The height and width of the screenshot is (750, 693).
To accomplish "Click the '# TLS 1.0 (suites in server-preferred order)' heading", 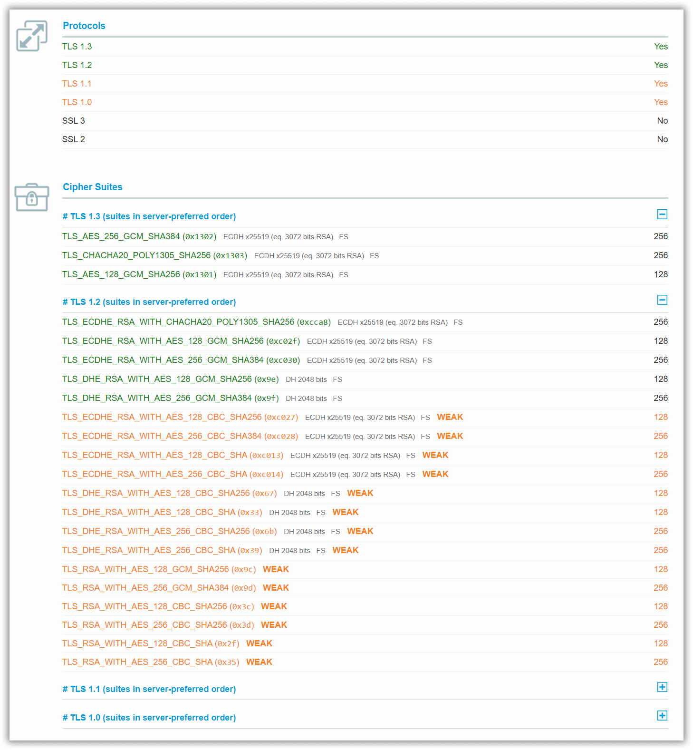I will point(149,718).
